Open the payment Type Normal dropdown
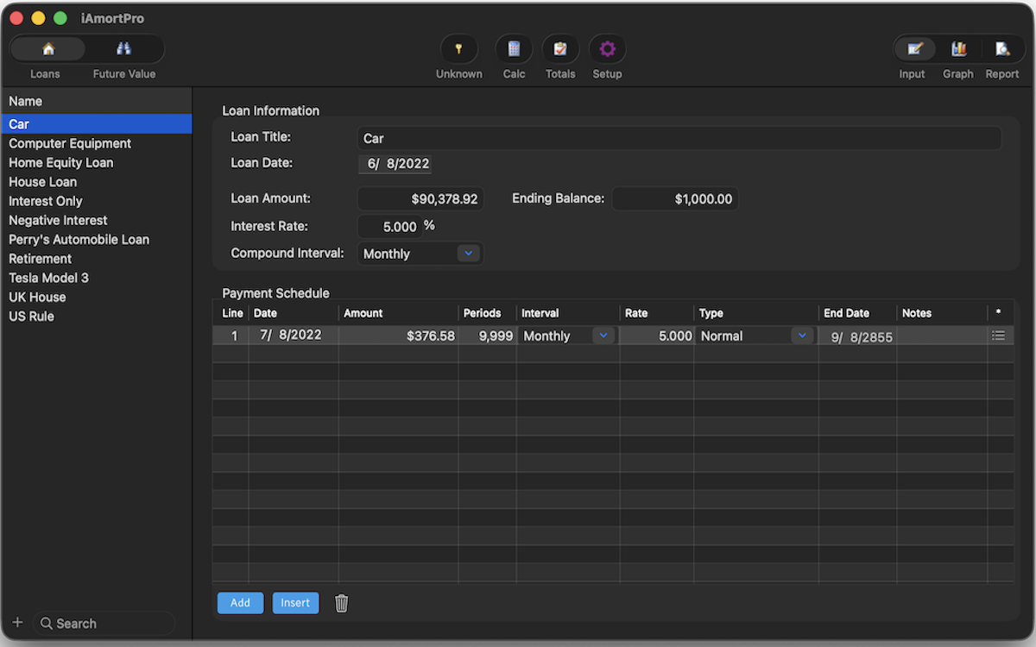The width and height of the screenshot is (1036, 647). (802, 336)
